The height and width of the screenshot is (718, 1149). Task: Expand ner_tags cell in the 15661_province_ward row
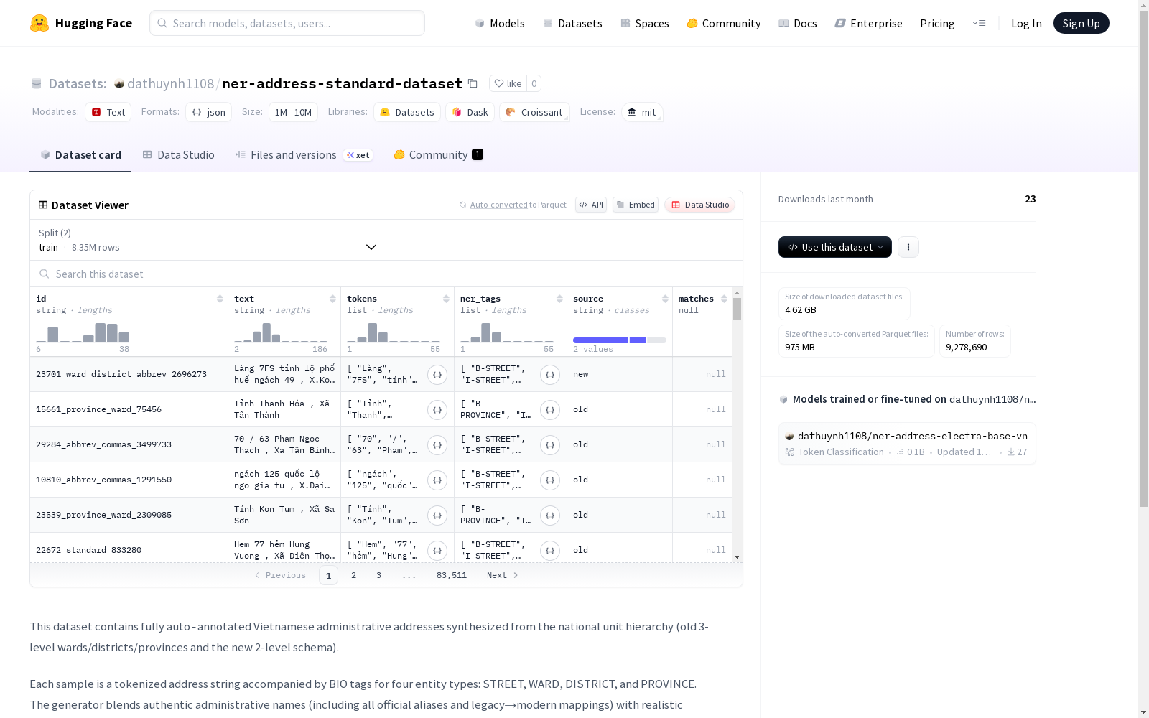tap(550, 410)
